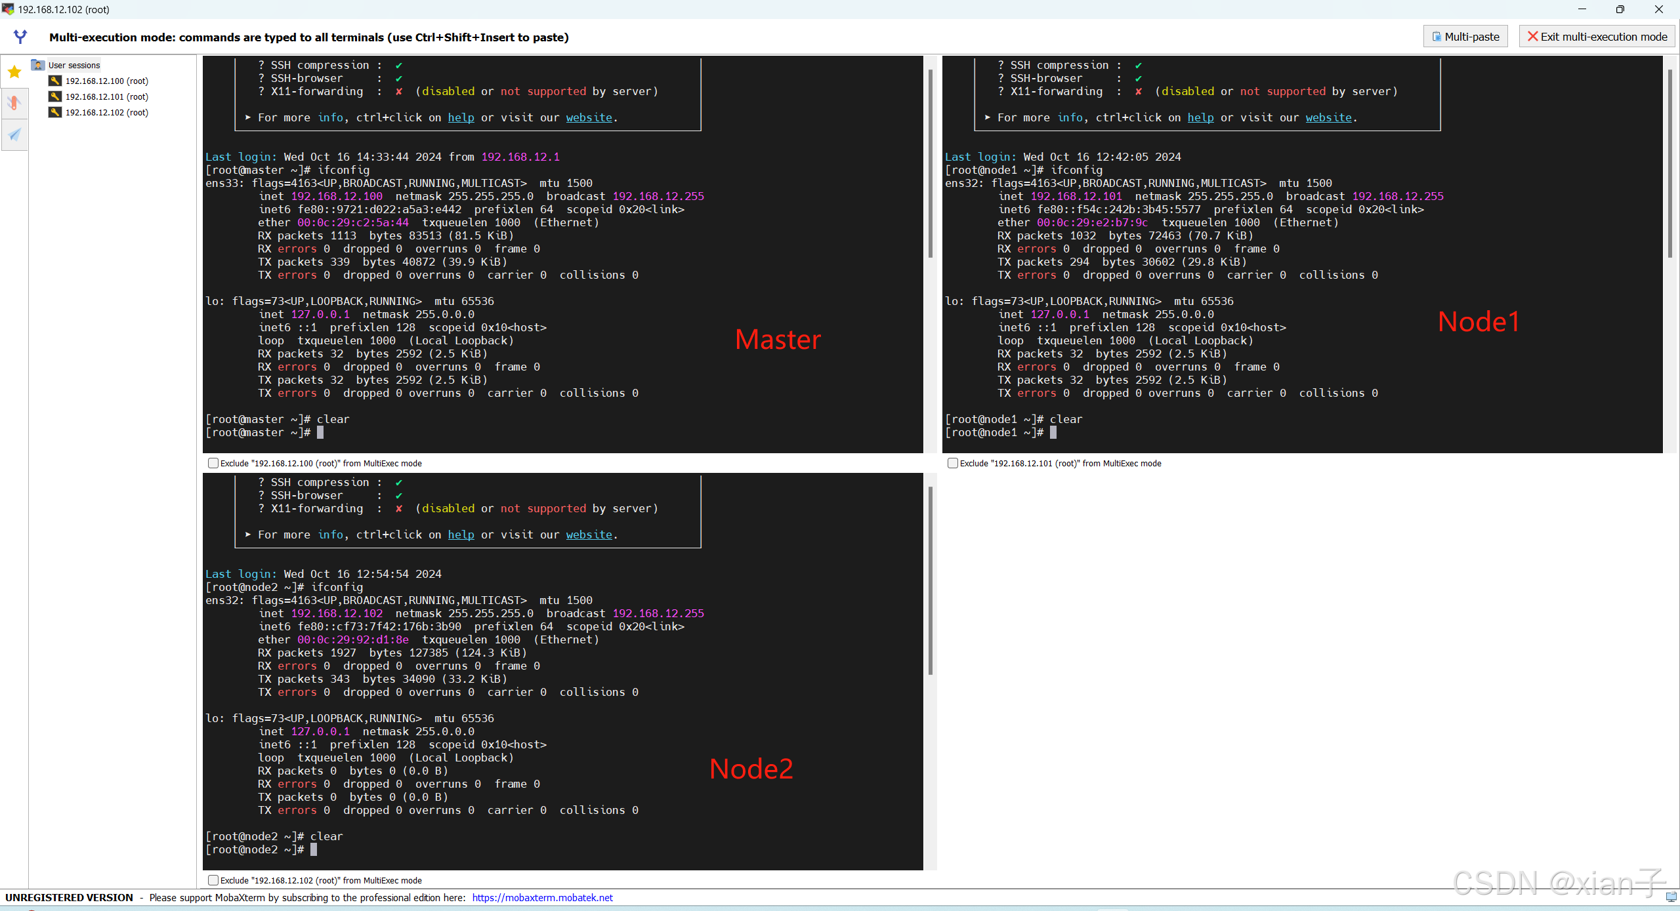Click Exit multi-execution mode button

(1597, 37)
